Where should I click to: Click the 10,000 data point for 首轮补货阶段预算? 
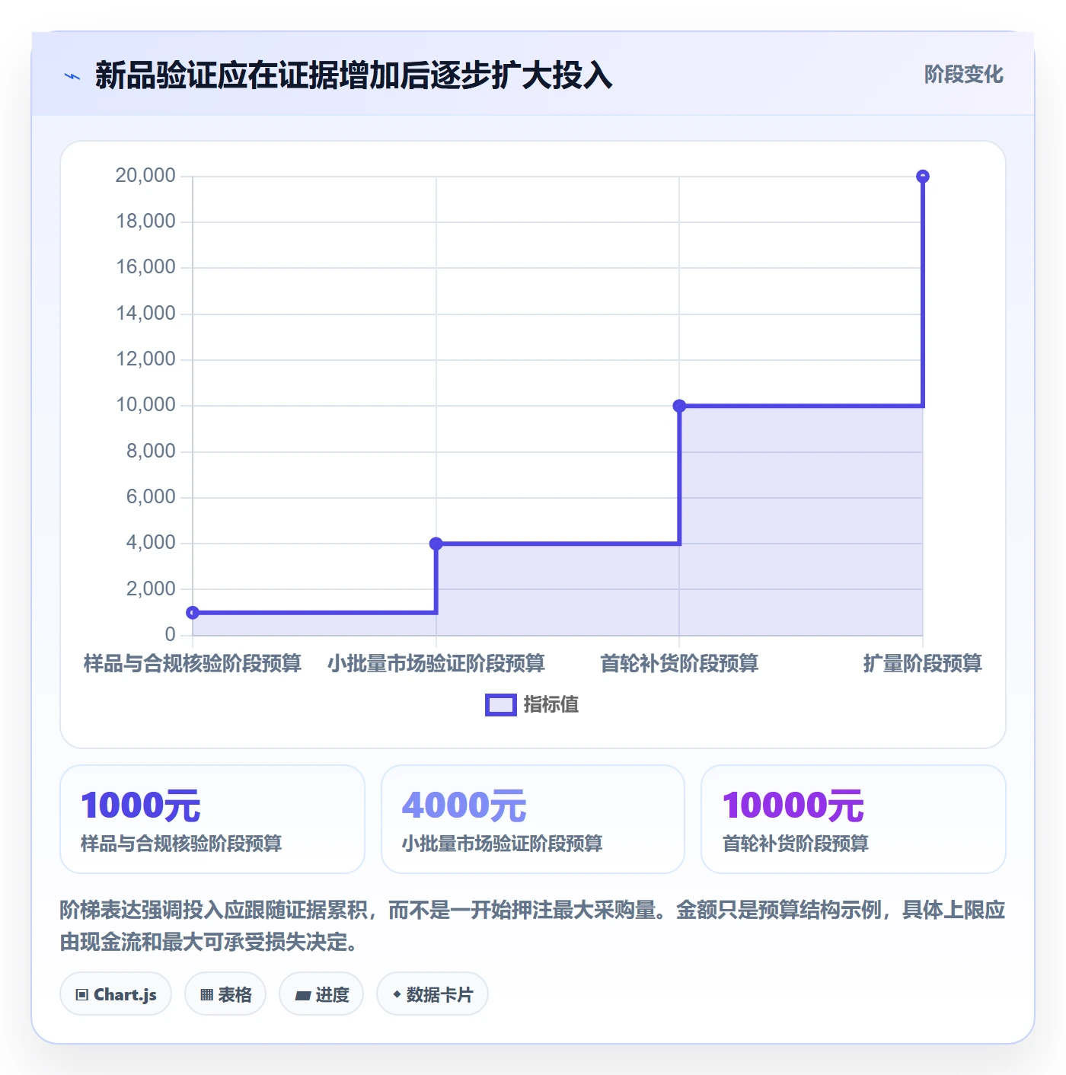[x=679, y=406]
